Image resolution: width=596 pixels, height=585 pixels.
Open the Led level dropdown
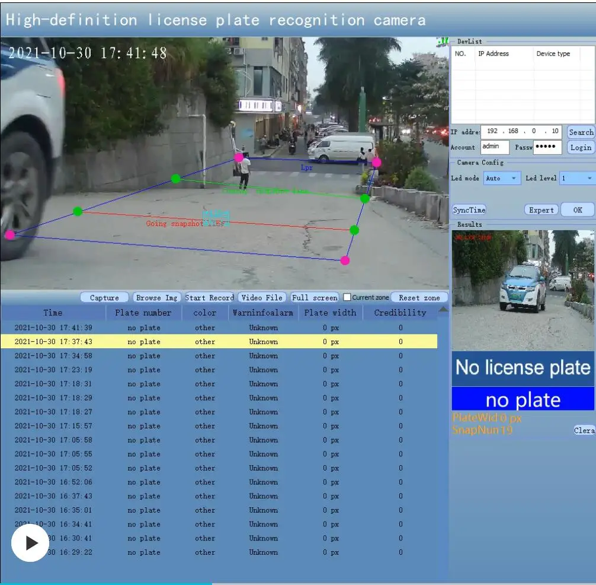tap(577, 178)
